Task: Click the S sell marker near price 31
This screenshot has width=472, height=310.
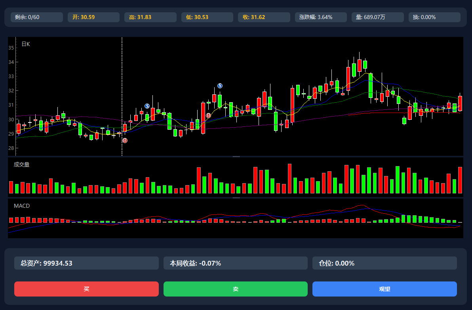Action: 147,106
